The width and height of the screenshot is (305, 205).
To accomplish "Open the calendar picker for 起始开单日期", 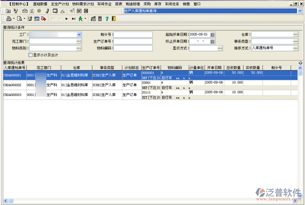I will pyautogui.click(x=212, y=35).
